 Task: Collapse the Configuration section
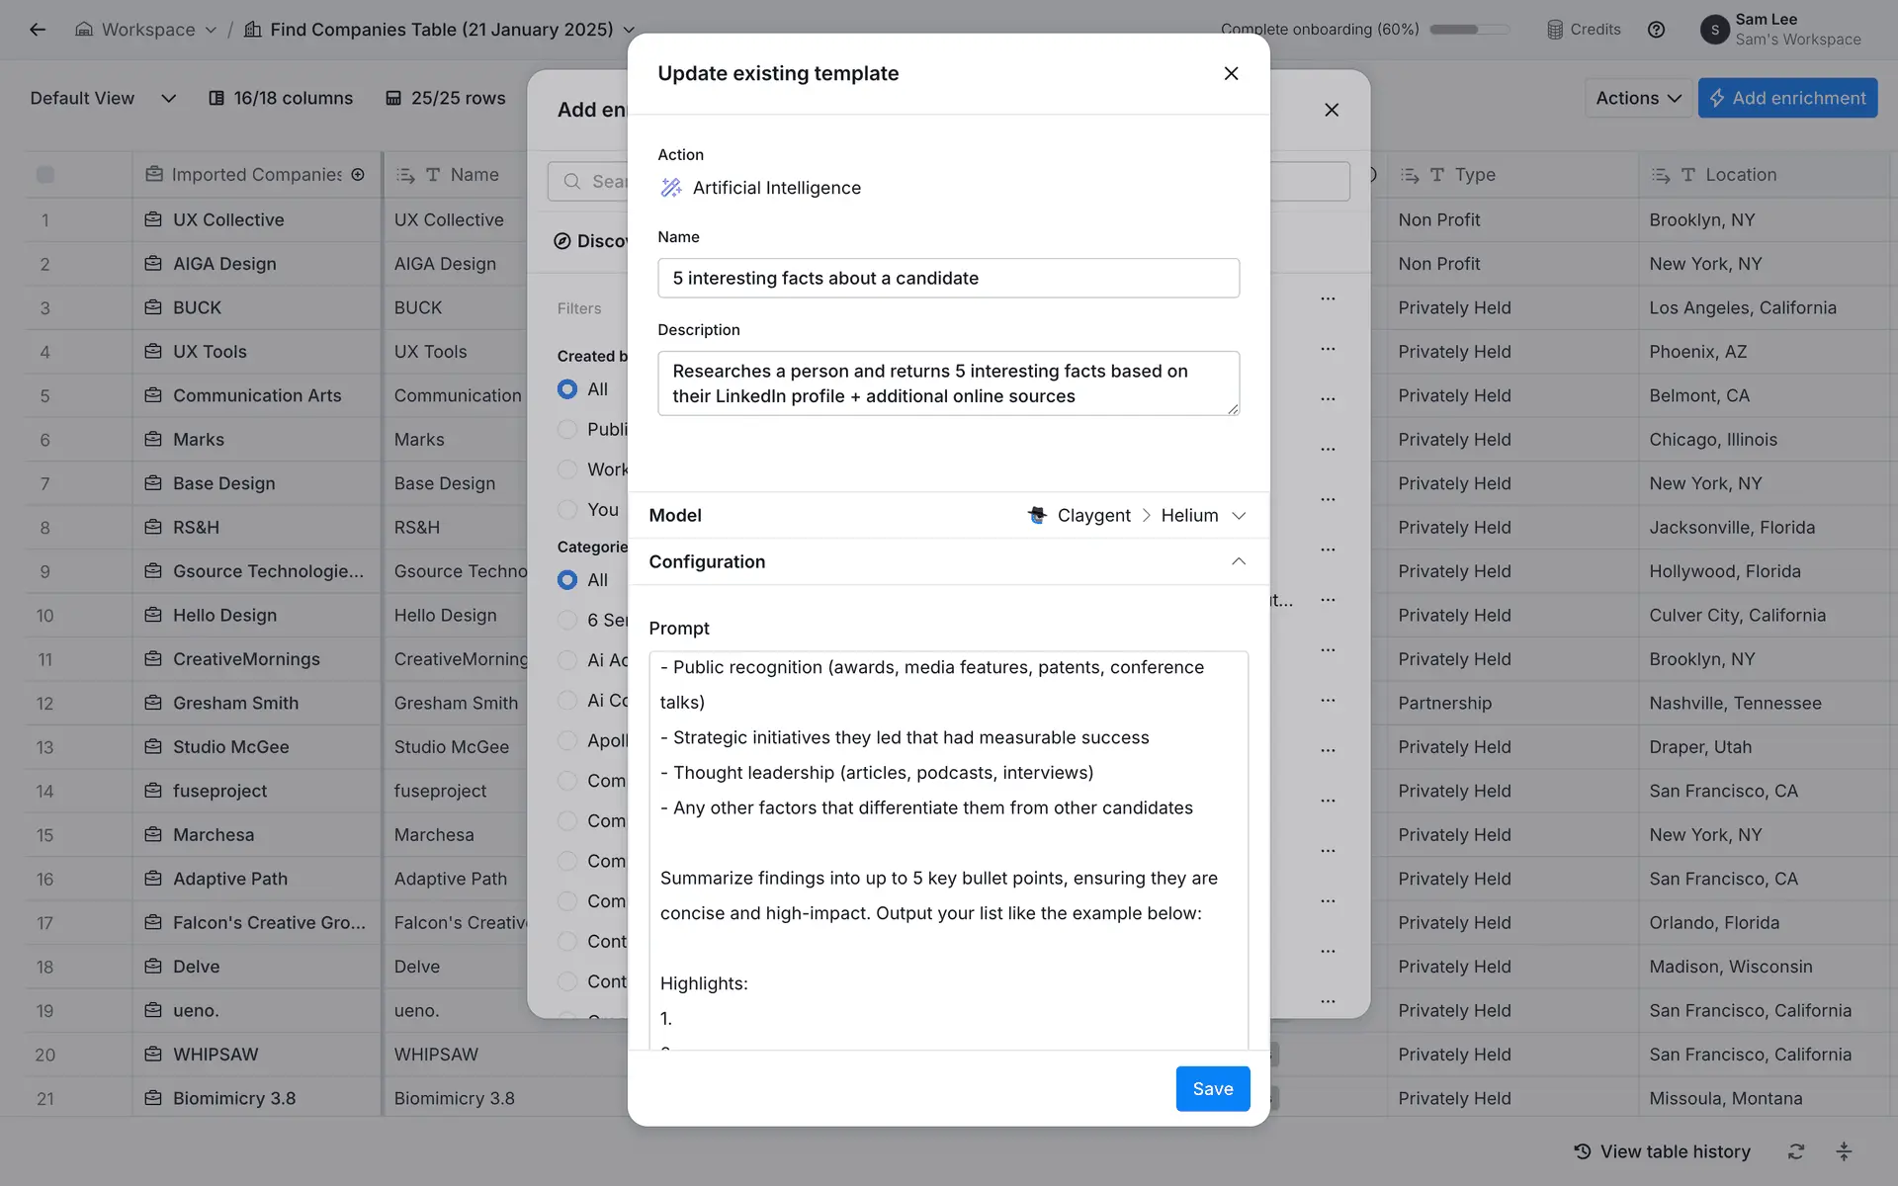[x=1238, y=561]
